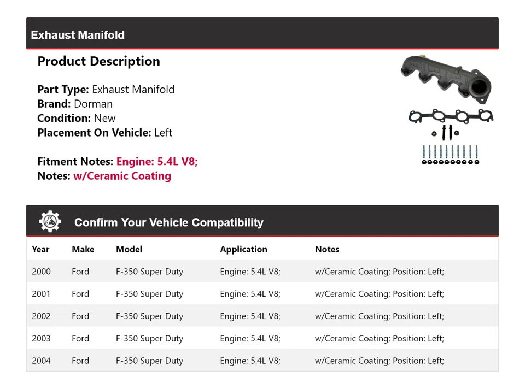The image size is (525, 389).
Task: Click the red w/Ceramic Coating note
Action: tap(122, 176)
